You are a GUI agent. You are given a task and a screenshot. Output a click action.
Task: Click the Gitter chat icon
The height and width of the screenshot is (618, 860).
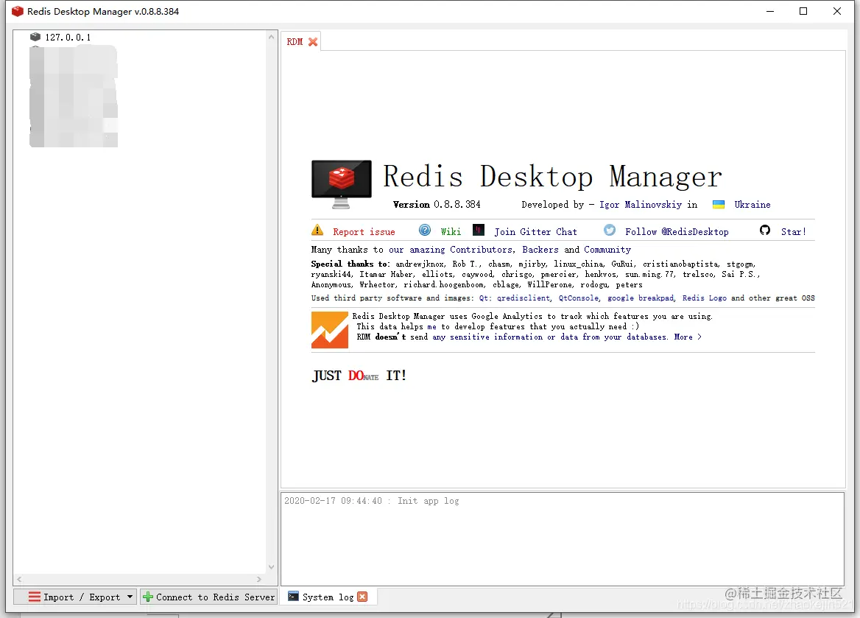479,230
